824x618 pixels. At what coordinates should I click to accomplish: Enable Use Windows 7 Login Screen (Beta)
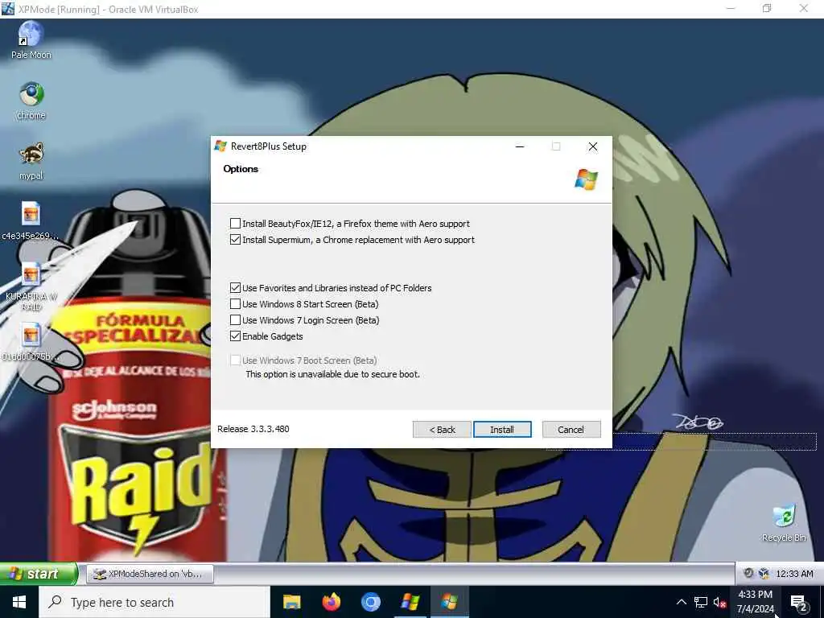coord(236,320)
